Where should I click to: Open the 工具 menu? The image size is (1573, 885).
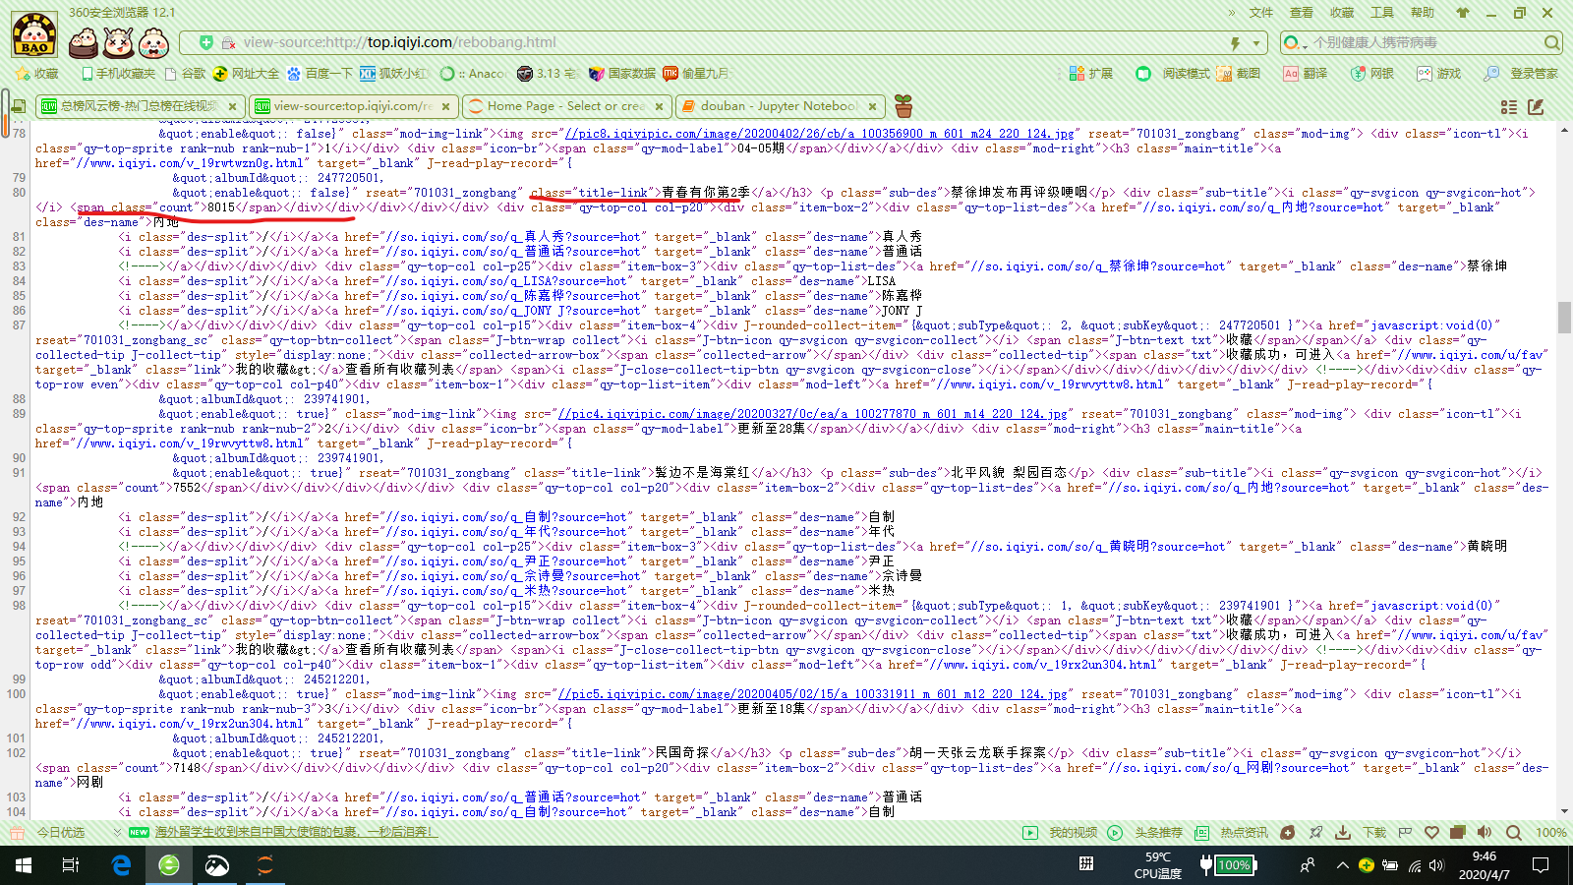click(1382, 13)
